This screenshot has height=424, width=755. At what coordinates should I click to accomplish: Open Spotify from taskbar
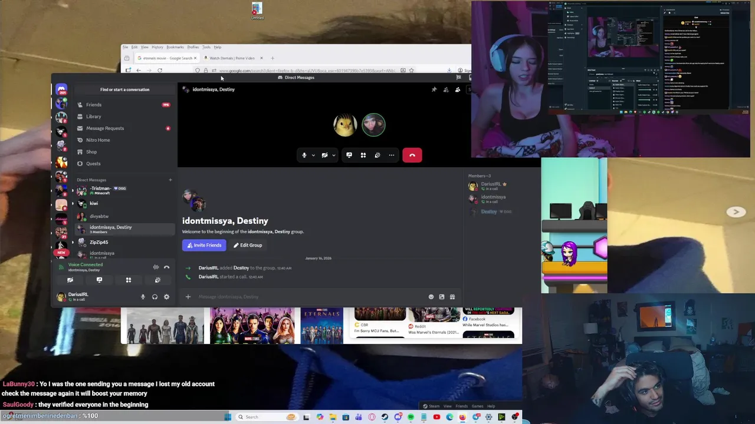click(411, 417)
